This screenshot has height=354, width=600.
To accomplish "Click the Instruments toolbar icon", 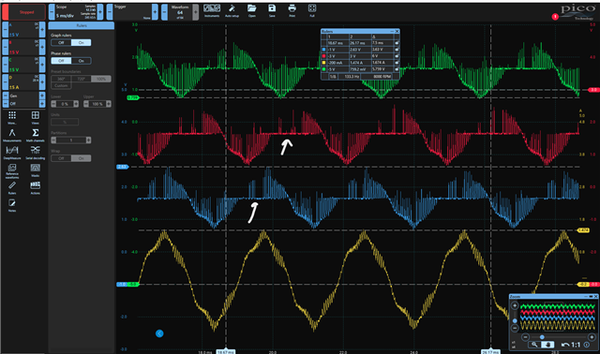I will 212,10.
